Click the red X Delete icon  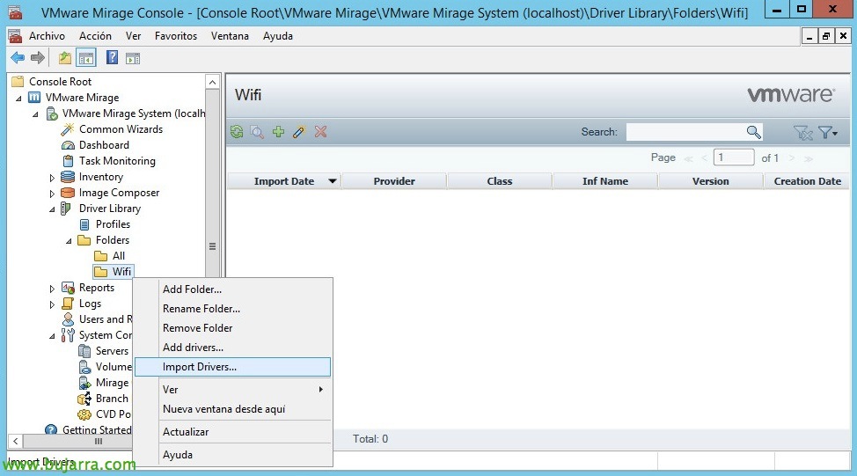(321, 132)
